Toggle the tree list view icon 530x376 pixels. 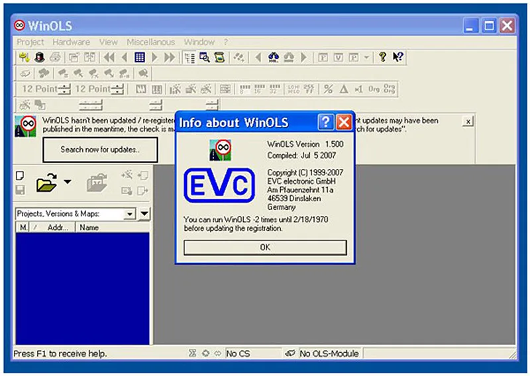pyautogui.click(x=189, y=58)
